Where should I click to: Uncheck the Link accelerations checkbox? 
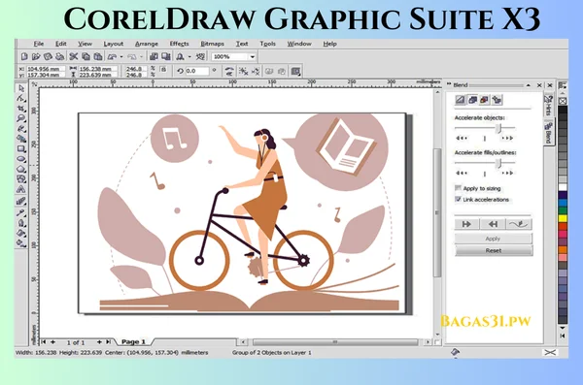[458, 200]
